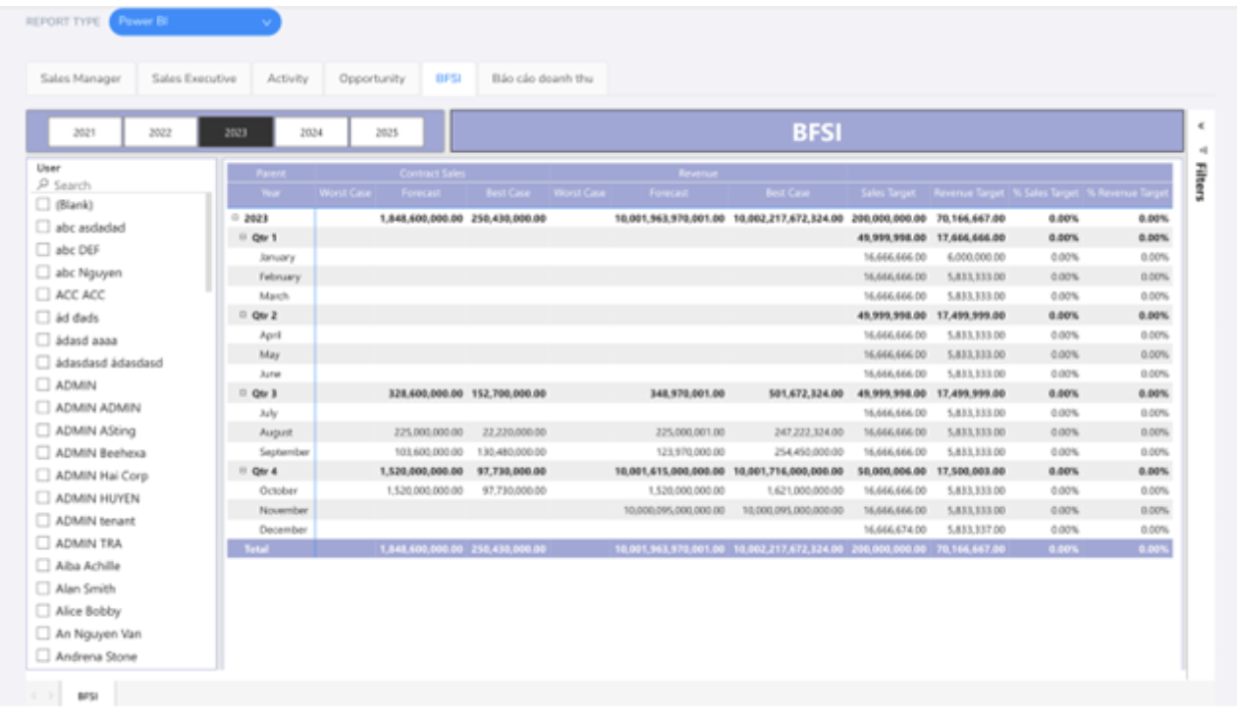
Task: Switch to the Sales Manager tab
Action: tap(81, 78)
